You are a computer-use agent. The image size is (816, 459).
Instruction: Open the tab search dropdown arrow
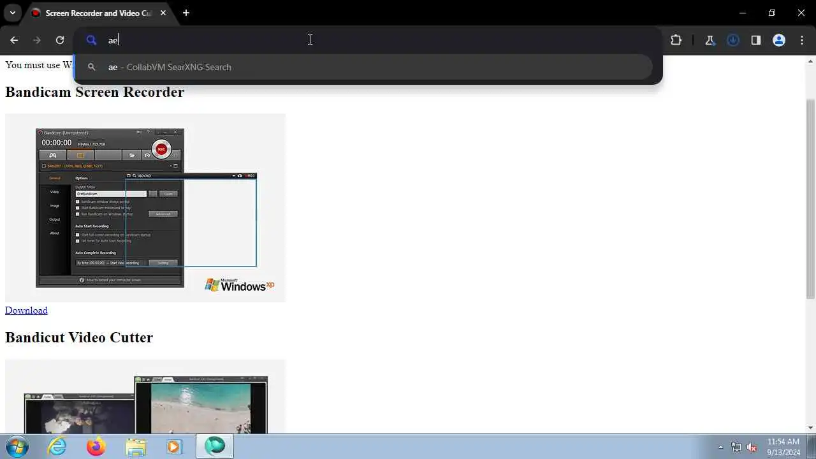pyautogui.click(x=12, y=13)
